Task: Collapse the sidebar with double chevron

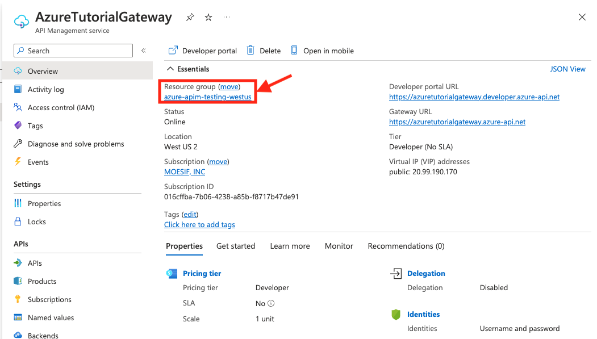Action: pyautogui.click(x=144, y=51)
